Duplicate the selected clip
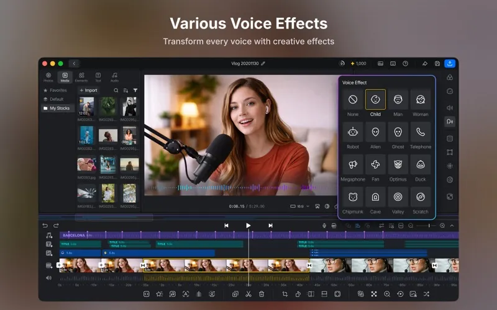 click(x=235, y=294)
